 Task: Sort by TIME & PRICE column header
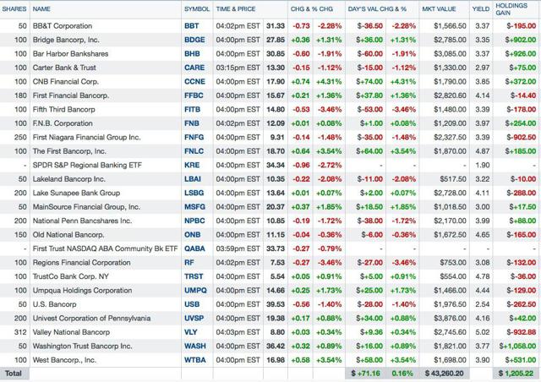(x=236, y=9)
